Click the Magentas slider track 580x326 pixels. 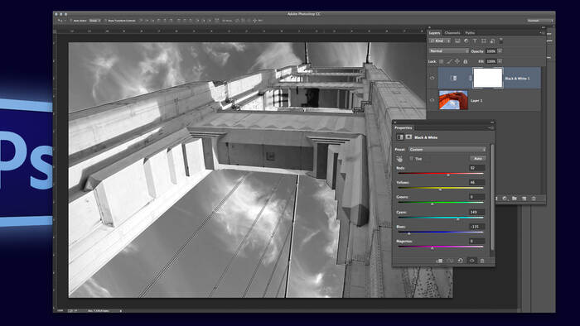tap(440, 247)
